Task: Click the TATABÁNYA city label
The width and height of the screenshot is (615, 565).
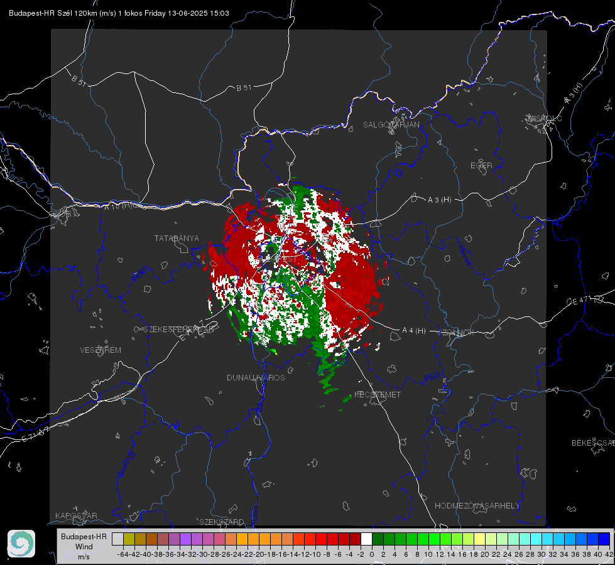Action: [x=177, y=238]
